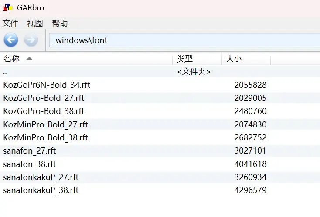Sort by the 大小 column header
This screenshot has width=320, height=217.
click(x=246, y=59)
